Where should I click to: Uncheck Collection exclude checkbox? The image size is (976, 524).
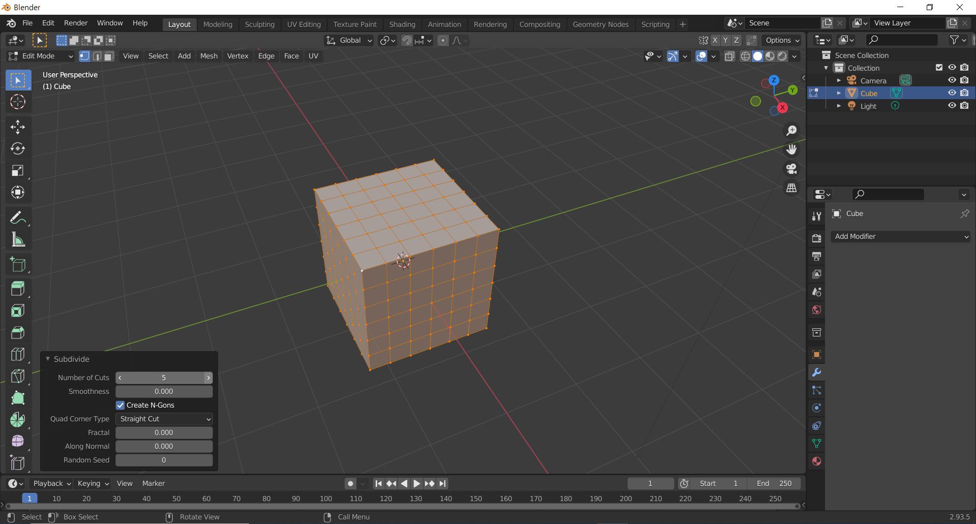[x=939, y=68]
